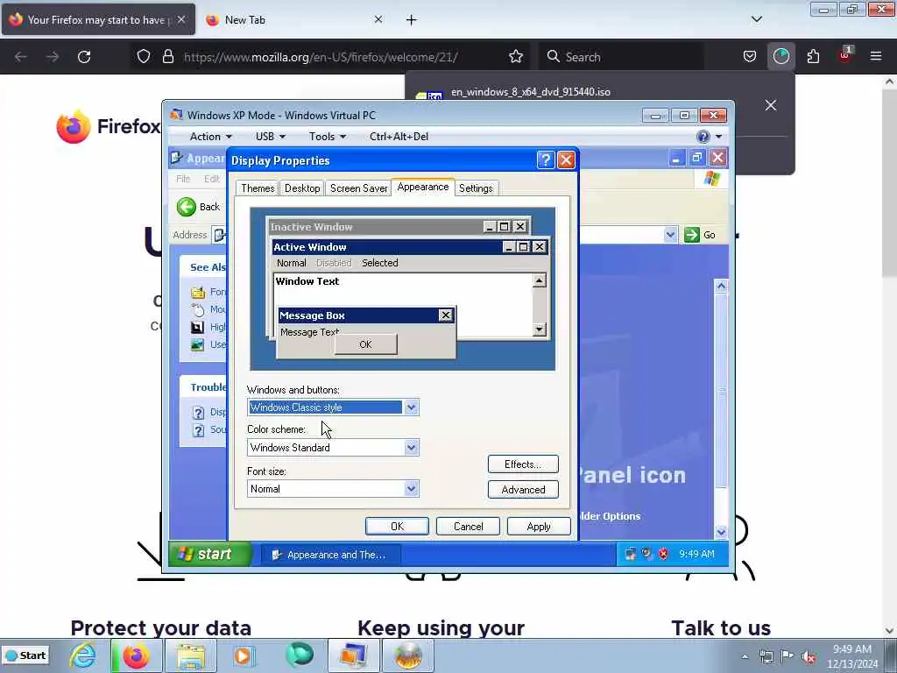Click the Appearance and Themes taskbar button

330,555
